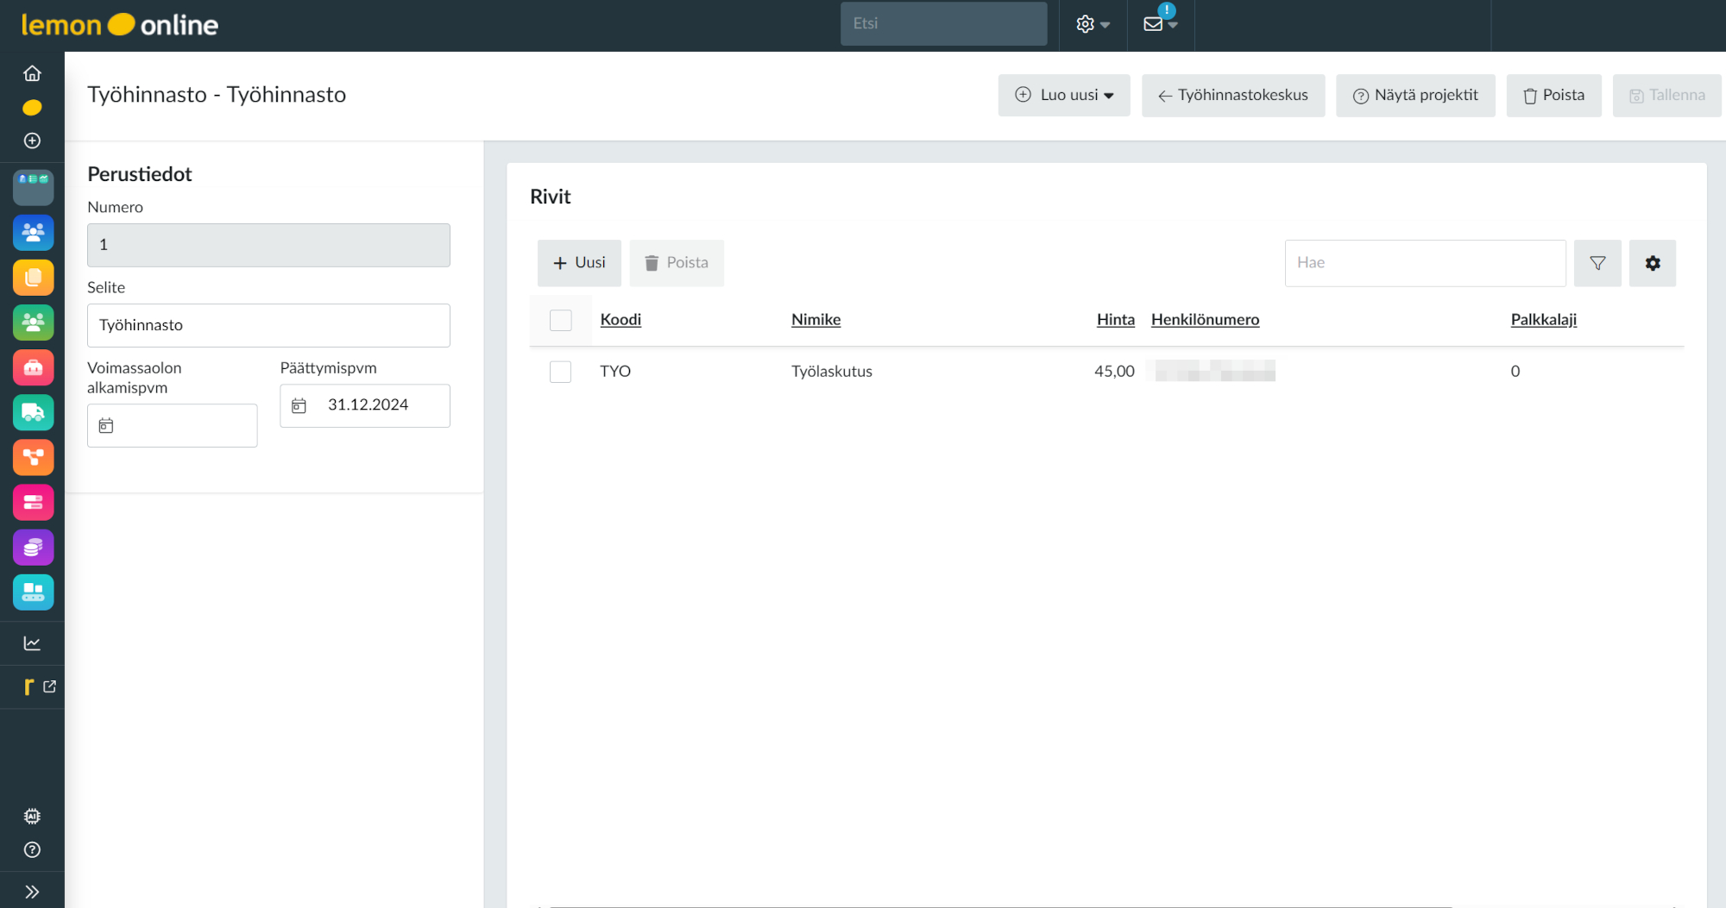Sort by Koodi column header

click(x=620, y=320)
